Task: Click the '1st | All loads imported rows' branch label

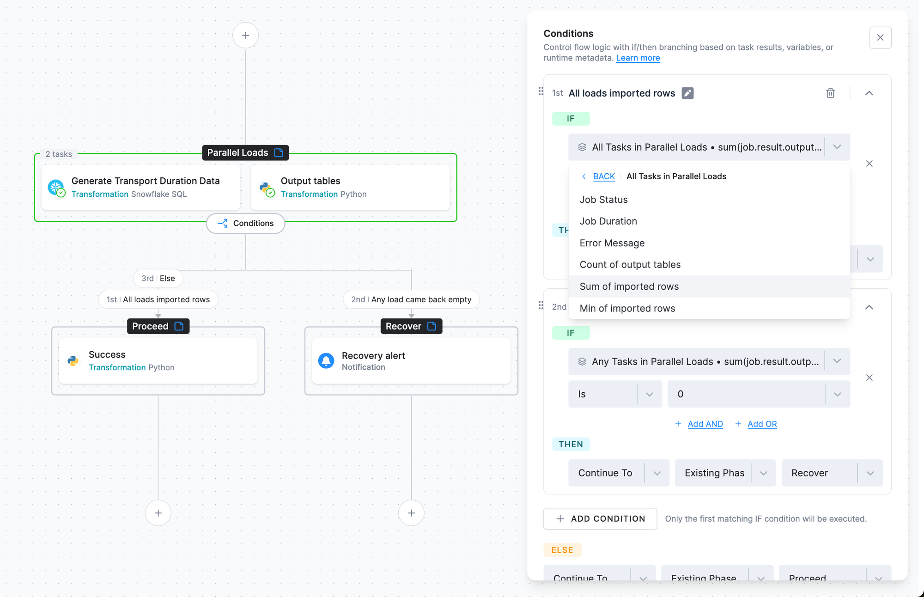Action: [x=158, y=299]
